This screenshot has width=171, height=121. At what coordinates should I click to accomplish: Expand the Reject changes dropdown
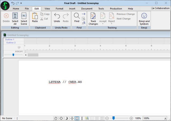tap(112, 24)
